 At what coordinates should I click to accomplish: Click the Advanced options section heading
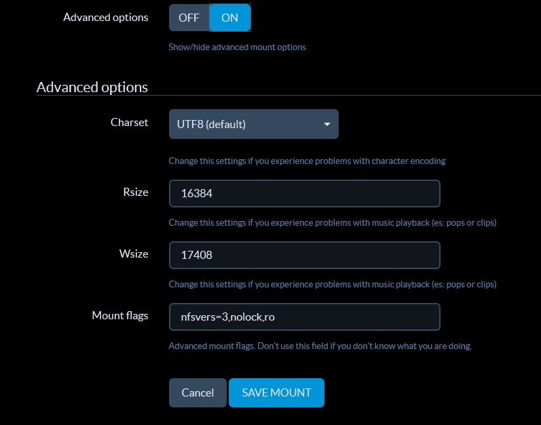click(x=92, y=87)
